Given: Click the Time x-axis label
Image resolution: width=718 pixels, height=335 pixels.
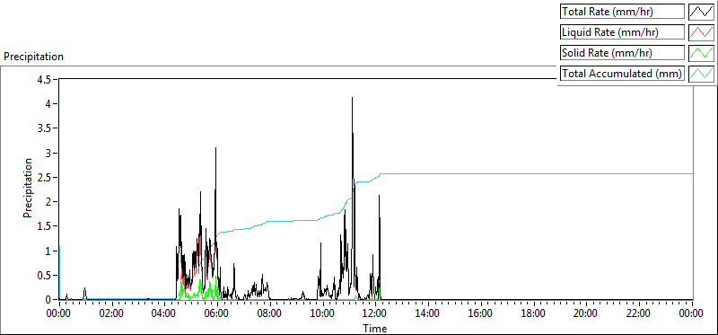Looking at the screenshot, I should point(375,328).
